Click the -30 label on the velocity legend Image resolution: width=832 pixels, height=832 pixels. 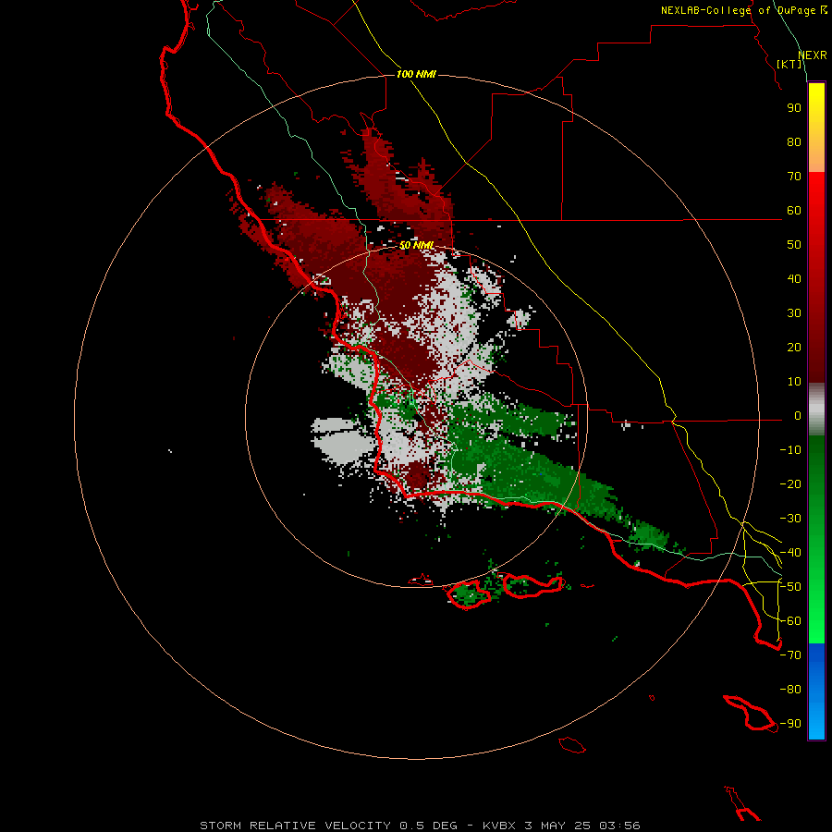[x=790, y=519]
